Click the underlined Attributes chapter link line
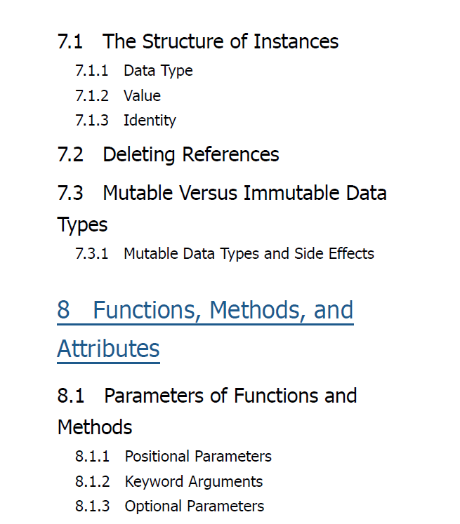The image size is (460, 524). coord(108,349)
